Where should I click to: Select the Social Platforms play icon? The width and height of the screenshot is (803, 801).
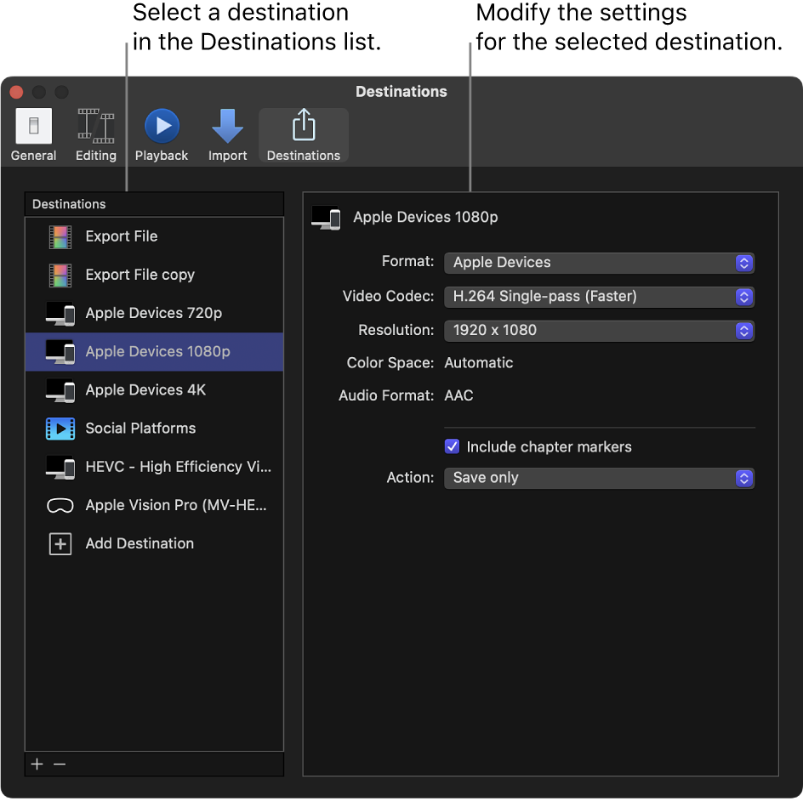click(x=60, y=429)
